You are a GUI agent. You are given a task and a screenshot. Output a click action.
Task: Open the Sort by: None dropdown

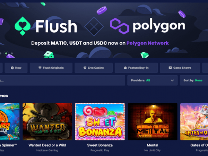pyautogui.click(x=194, y=80)
